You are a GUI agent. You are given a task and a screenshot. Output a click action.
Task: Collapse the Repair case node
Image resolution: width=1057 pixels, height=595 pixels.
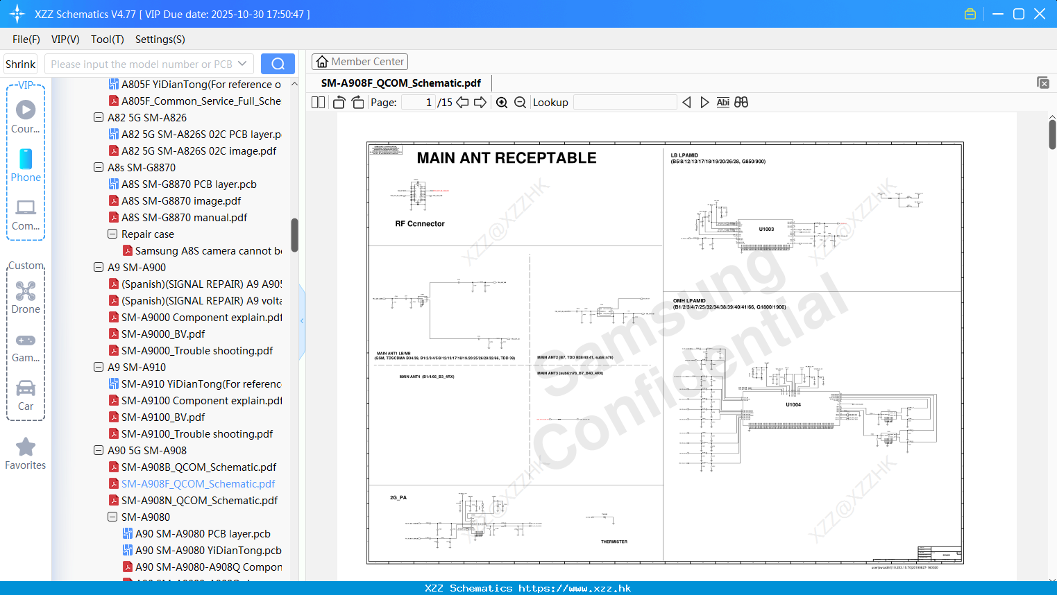tap(112, 234)
